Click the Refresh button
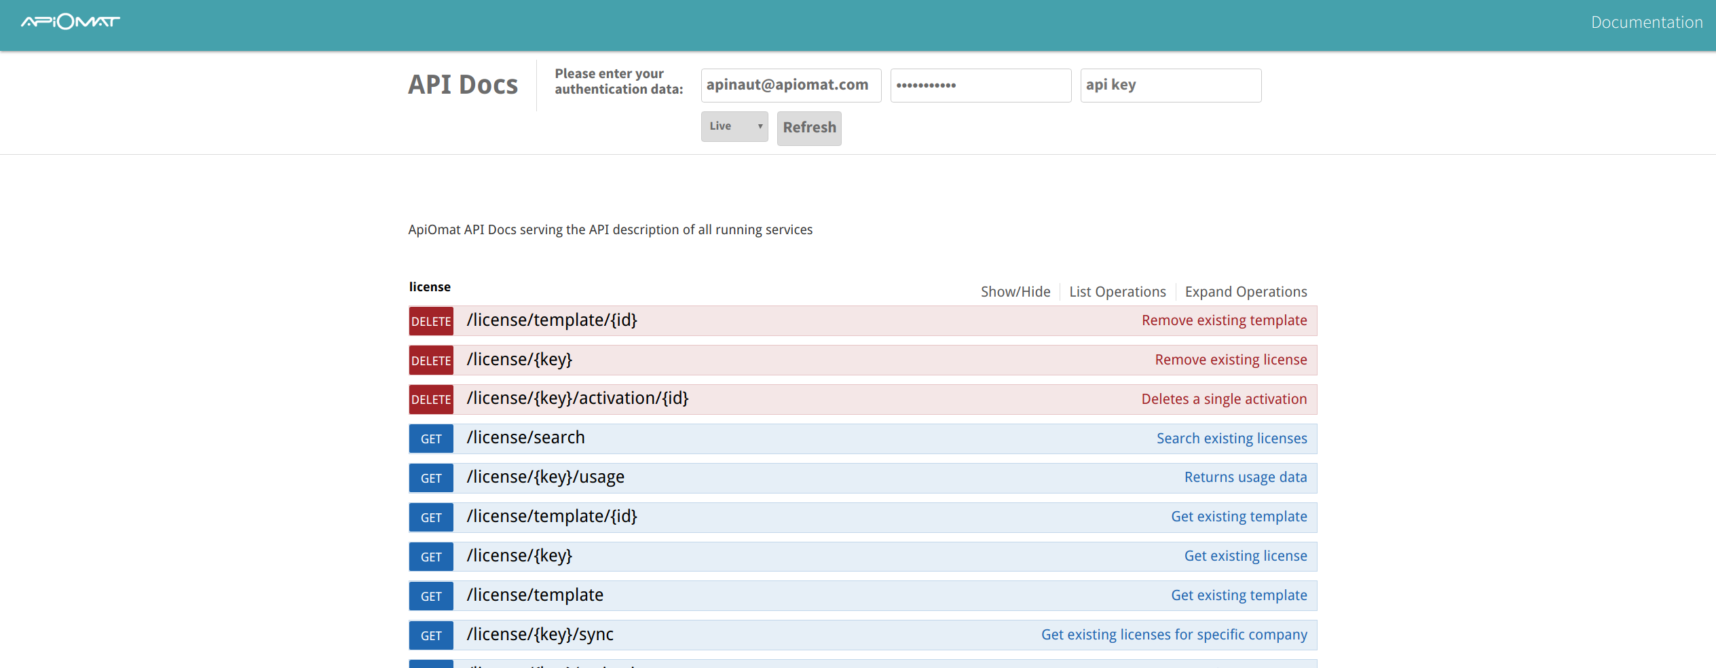The width and height of the screenshot is (1716, 668). point(809,128)
